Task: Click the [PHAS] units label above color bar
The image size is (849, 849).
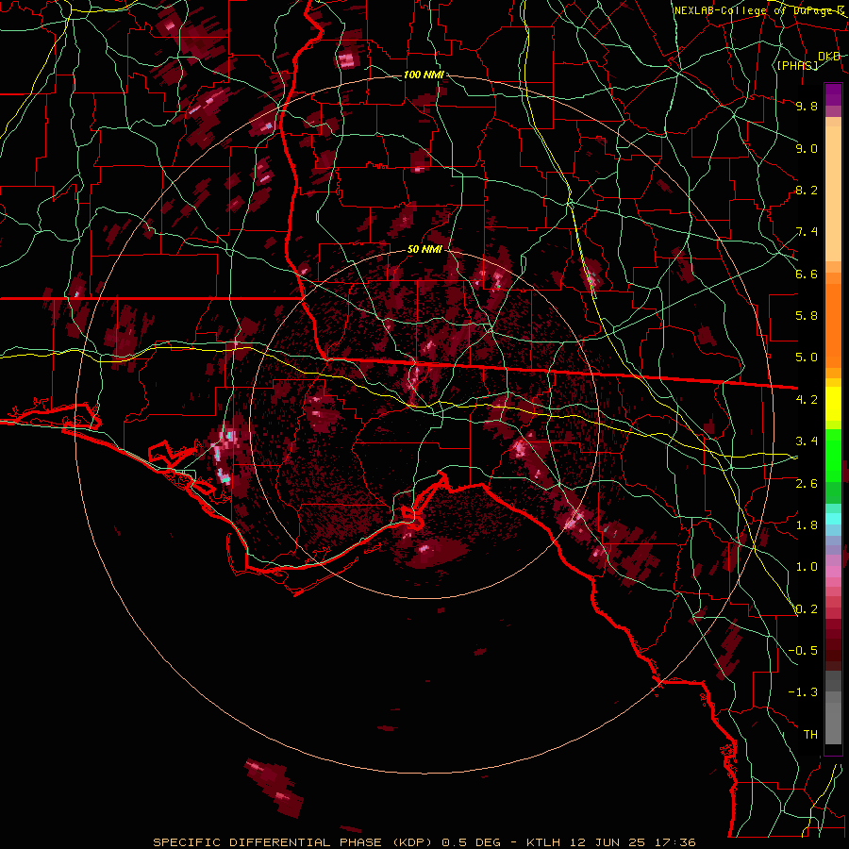Action: click(x=797, y=65)
